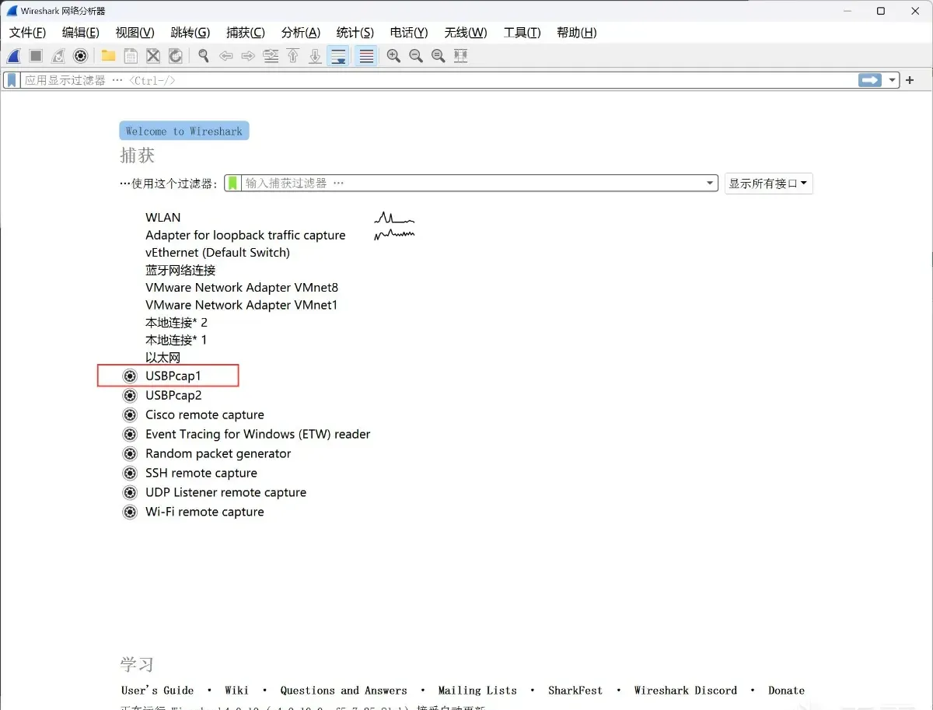The height and width of the screenshot is (710, 933).
Task: Open the 统计(S) menu
Action: [355, 33]
